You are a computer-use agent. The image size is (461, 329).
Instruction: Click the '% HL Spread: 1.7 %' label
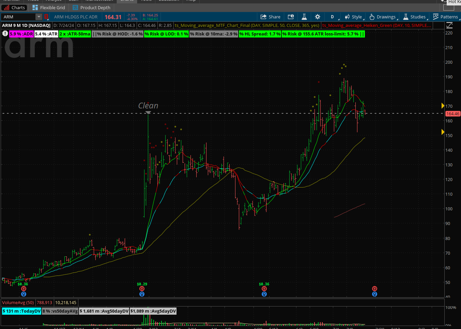click(x=260, y=34)
